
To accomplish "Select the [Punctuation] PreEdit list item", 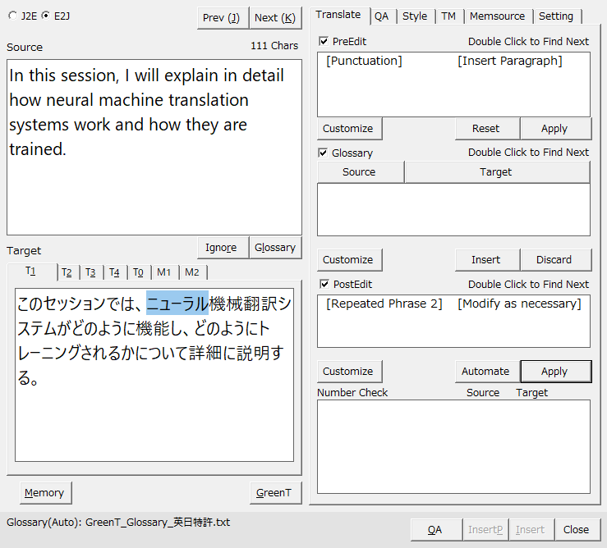I will (364, 61).
